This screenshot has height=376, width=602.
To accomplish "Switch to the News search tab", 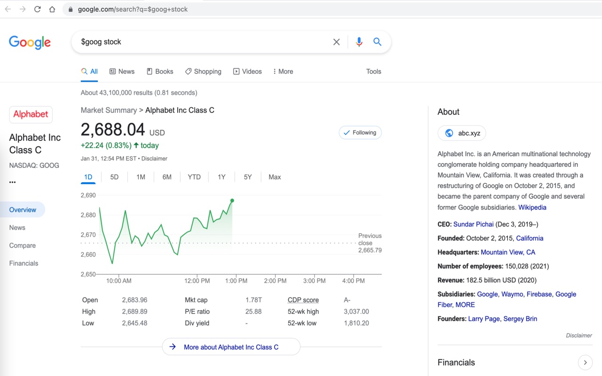I will click(x=122, y=71).
